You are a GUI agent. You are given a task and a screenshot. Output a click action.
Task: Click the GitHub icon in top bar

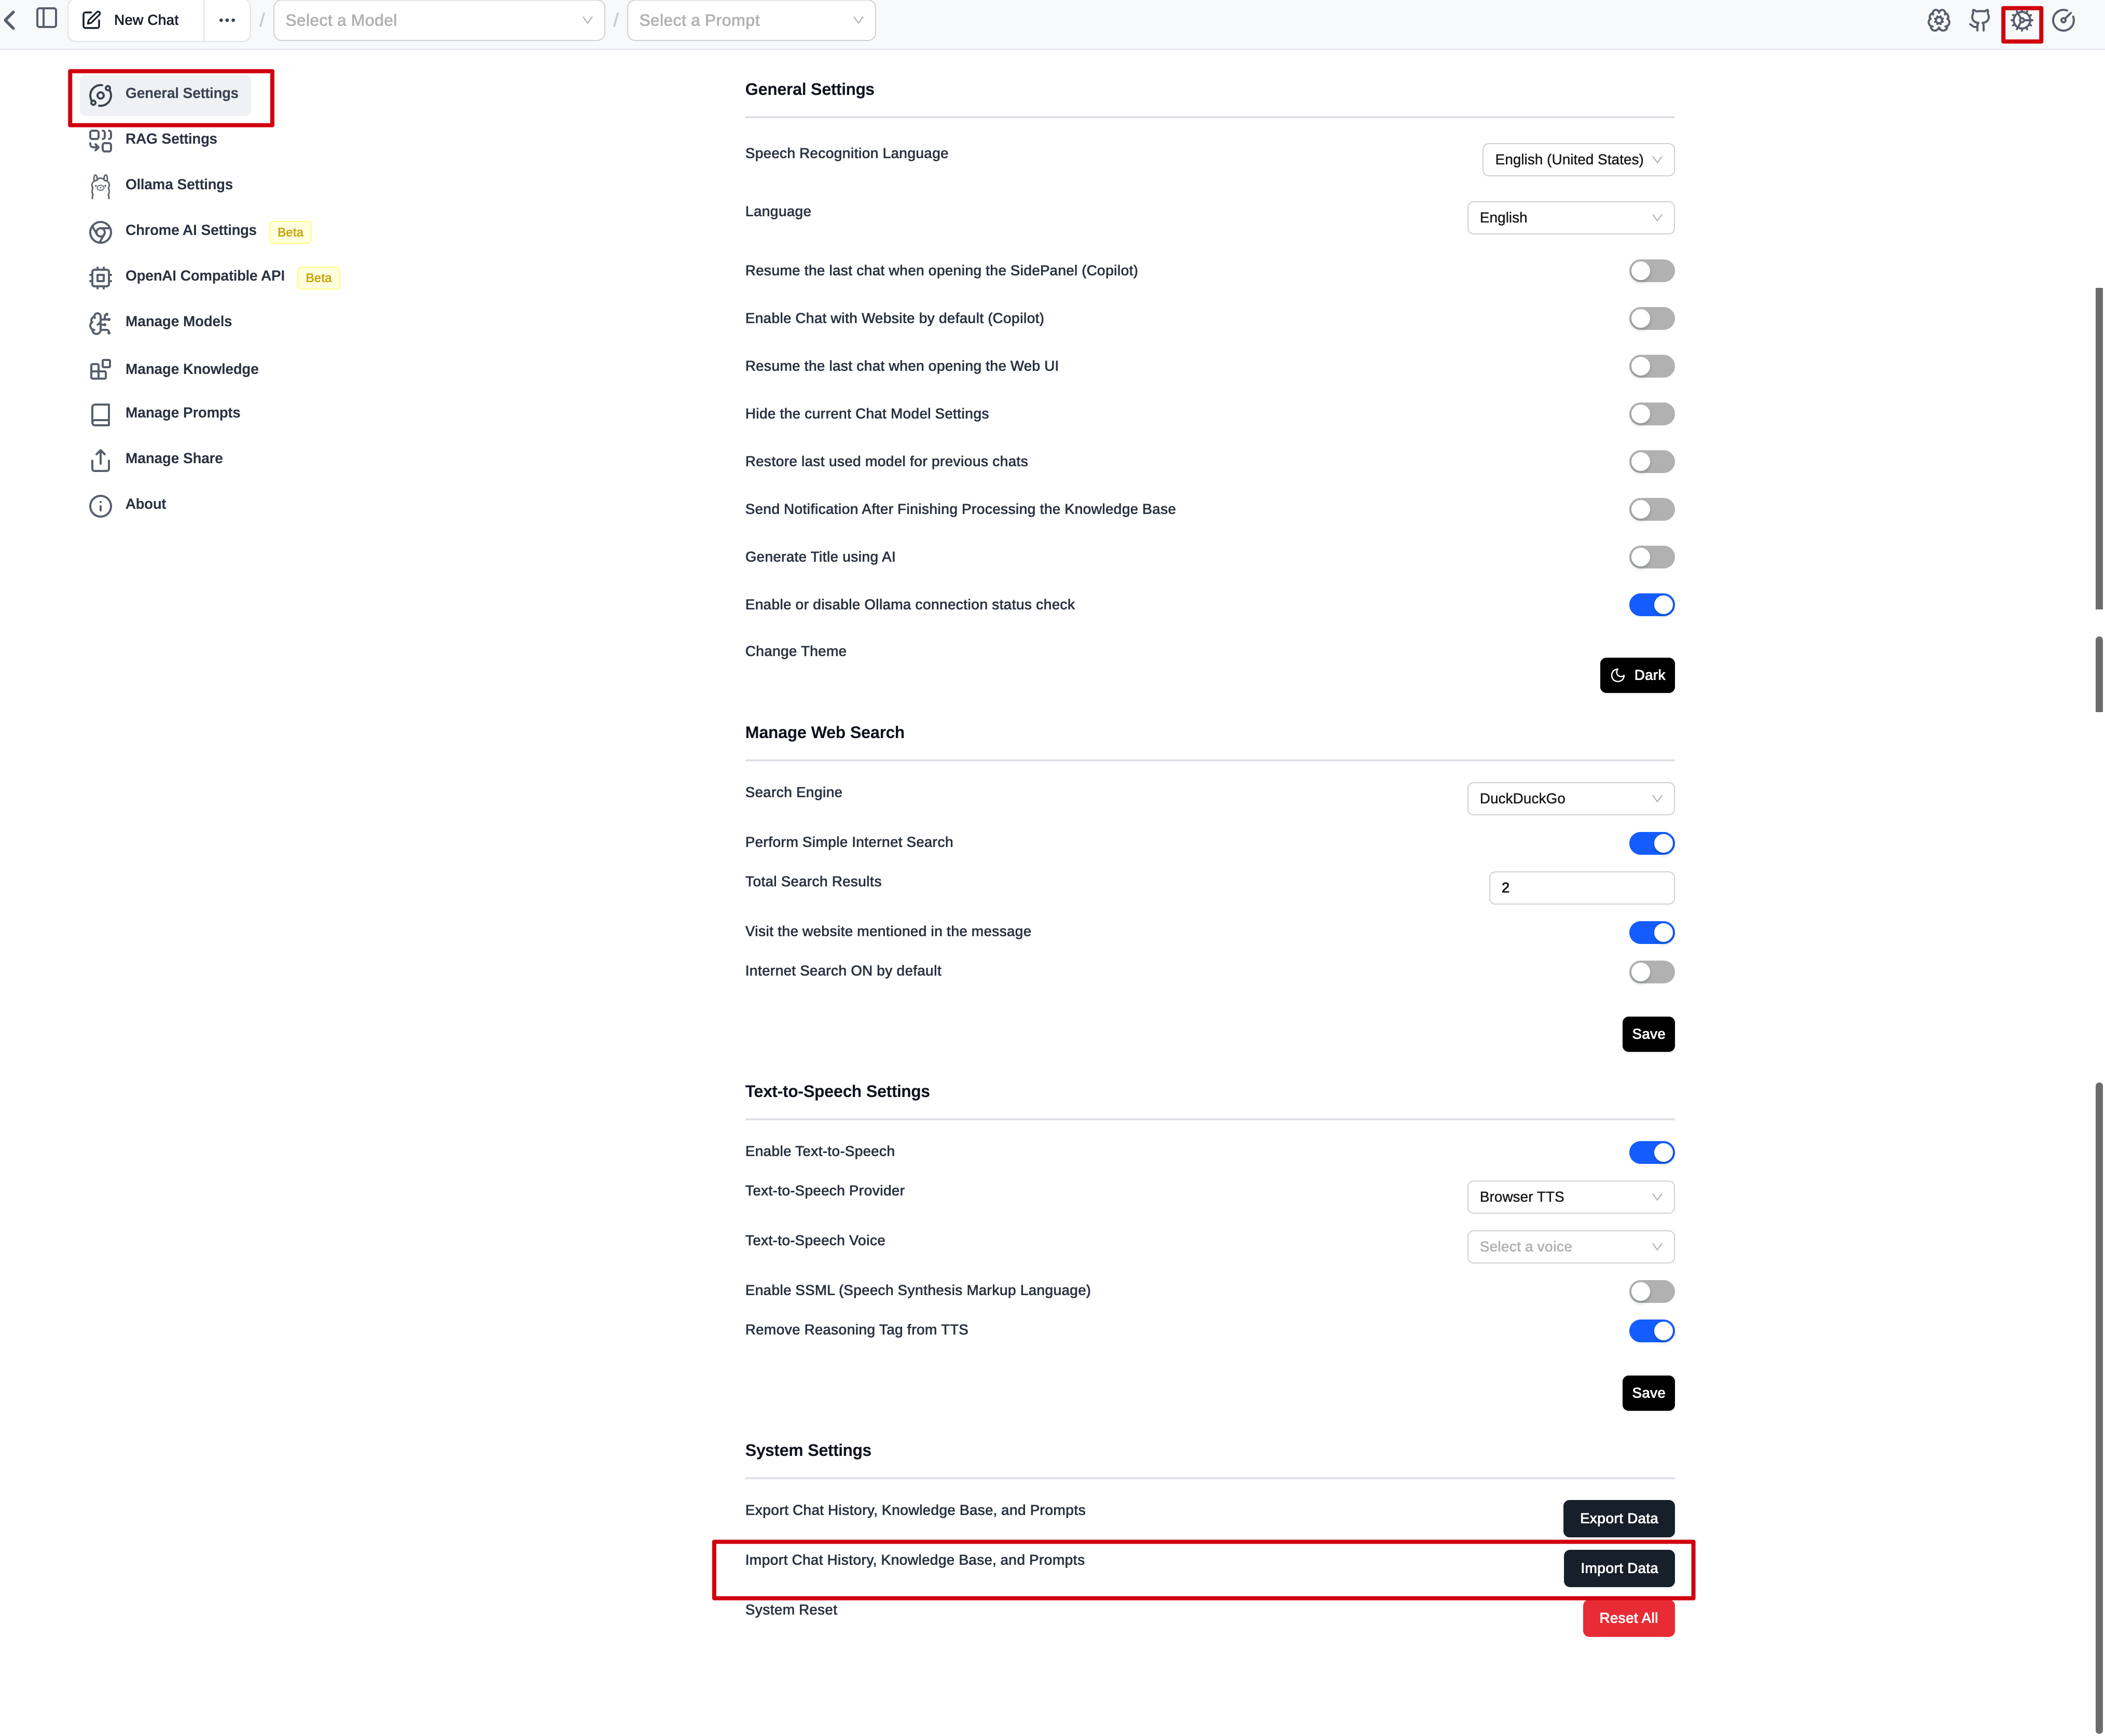1979,20
